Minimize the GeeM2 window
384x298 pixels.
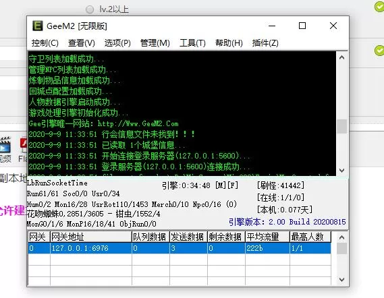(x=272, y=26)
